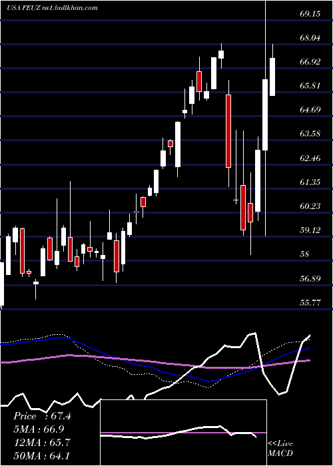Click the 'Price : 67.4' readout
This screenshot has height=466, width=333.
pyautogui.click(x=42, y=416)
